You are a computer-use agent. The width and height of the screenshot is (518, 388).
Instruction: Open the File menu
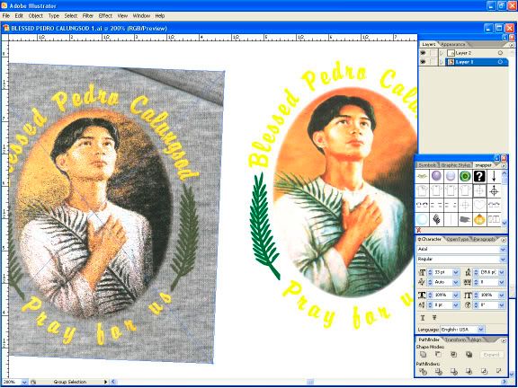click(x=6, y=15)
